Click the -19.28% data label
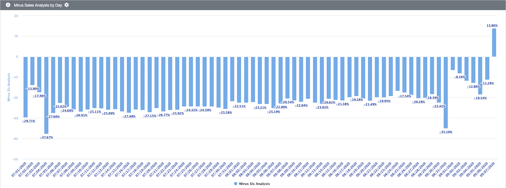506x188 pixels. [356, 100]
